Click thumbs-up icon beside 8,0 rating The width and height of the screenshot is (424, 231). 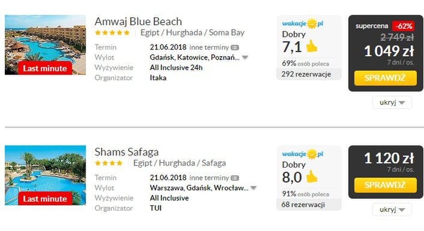(312, 177)
